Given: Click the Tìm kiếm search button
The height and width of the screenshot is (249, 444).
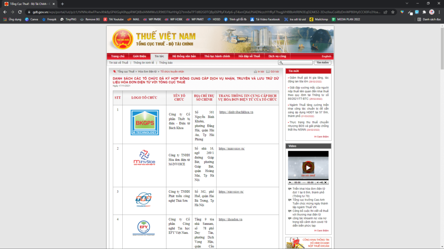Looking at the screenshot, I should coord(323,62).
